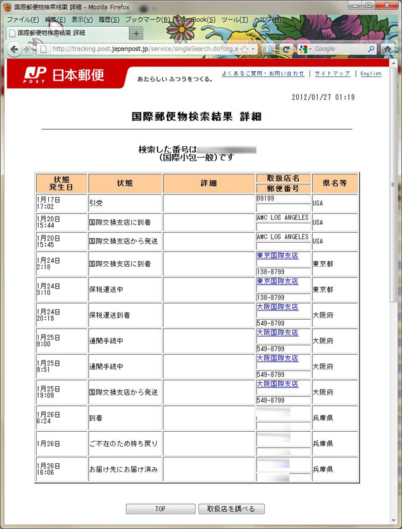
Task: Click the 取扱店名 header cell
Action: (x=283, y=178)
